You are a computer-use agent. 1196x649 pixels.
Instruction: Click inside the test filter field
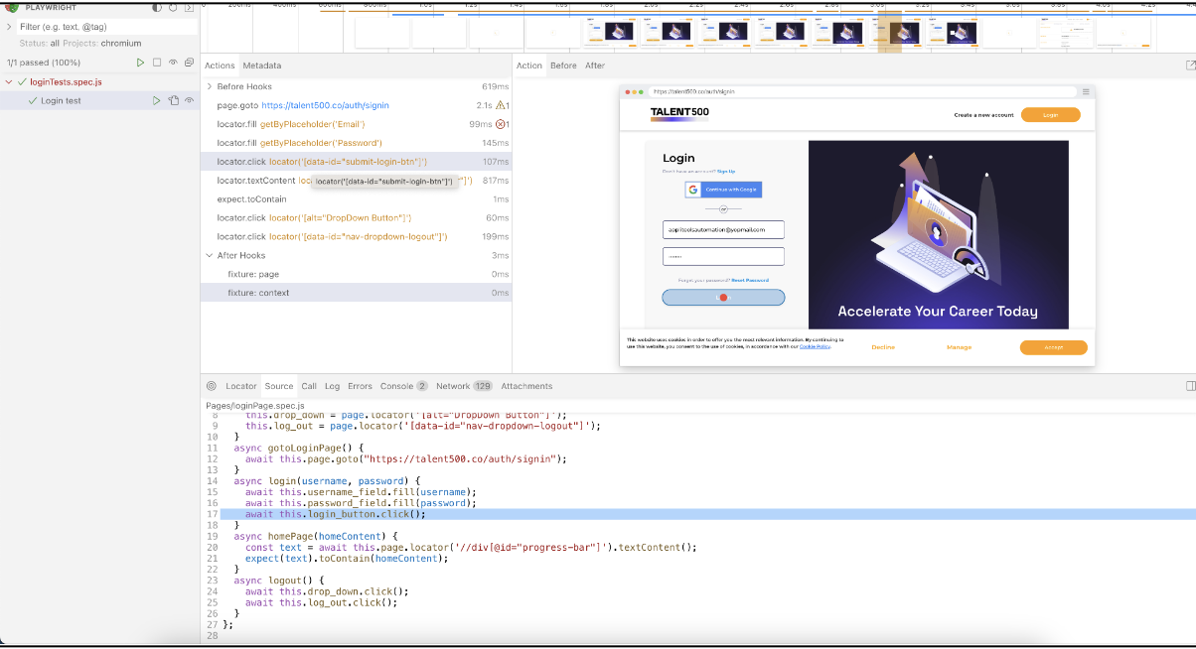99,27
